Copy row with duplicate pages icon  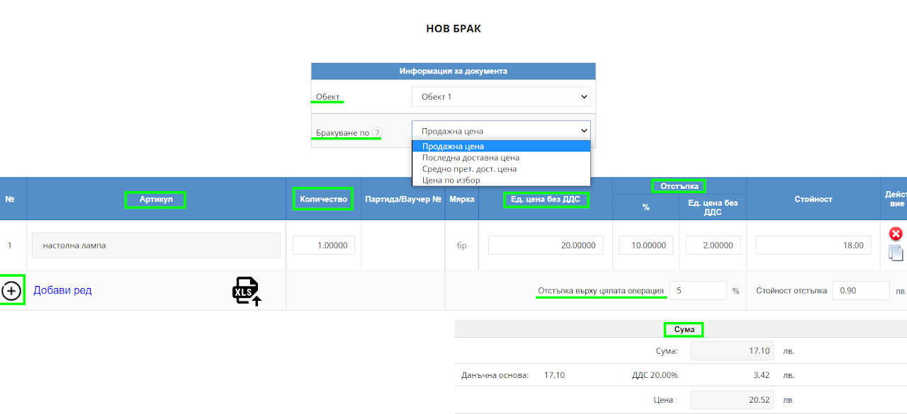(896, 252)
